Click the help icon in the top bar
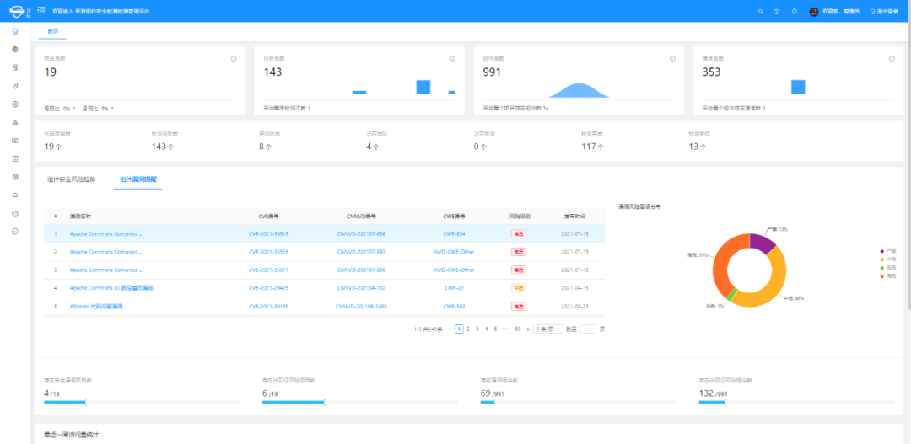 pos(776,12)
